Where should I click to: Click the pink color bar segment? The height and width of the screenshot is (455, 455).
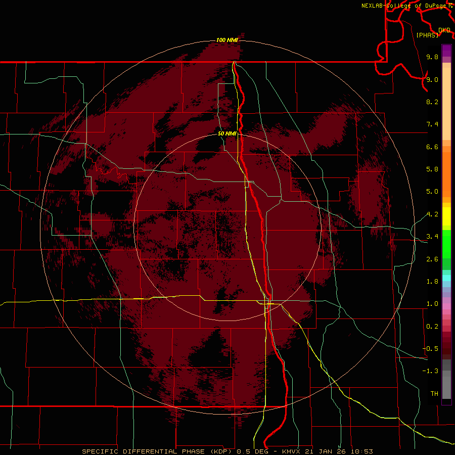coord(446,306)
